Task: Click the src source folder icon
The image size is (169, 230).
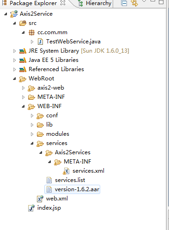Action: coord(23,23)
